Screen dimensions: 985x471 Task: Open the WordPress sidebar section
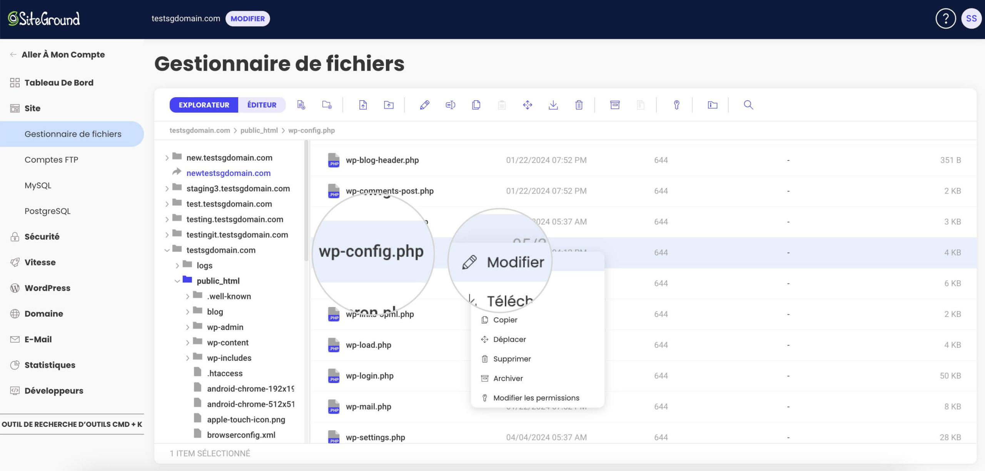(x=47, y=288)
